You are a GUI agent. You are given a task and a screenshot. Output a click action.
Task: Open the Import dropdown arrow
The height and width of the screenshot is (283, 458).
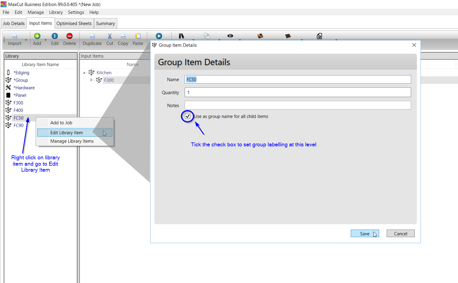(x=26, y=40)
